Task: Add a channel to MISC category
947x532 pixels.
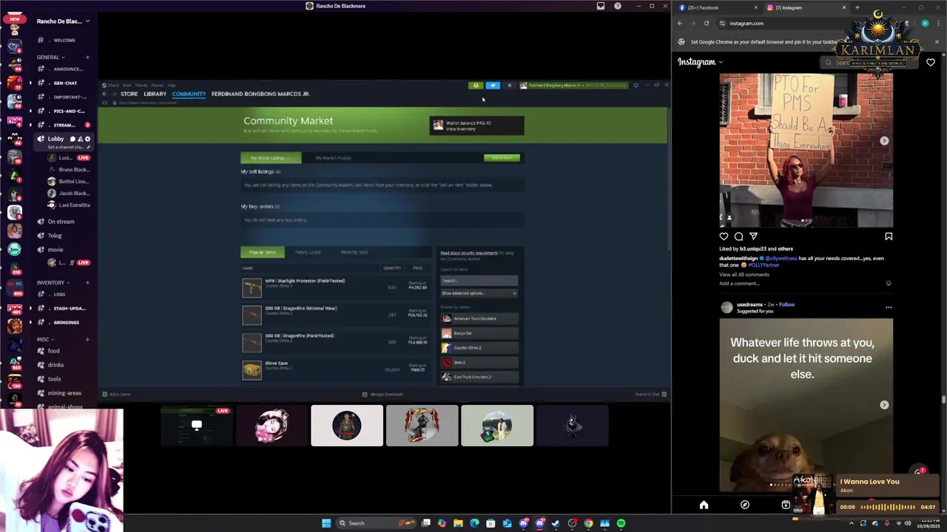Action: point(87,339)
